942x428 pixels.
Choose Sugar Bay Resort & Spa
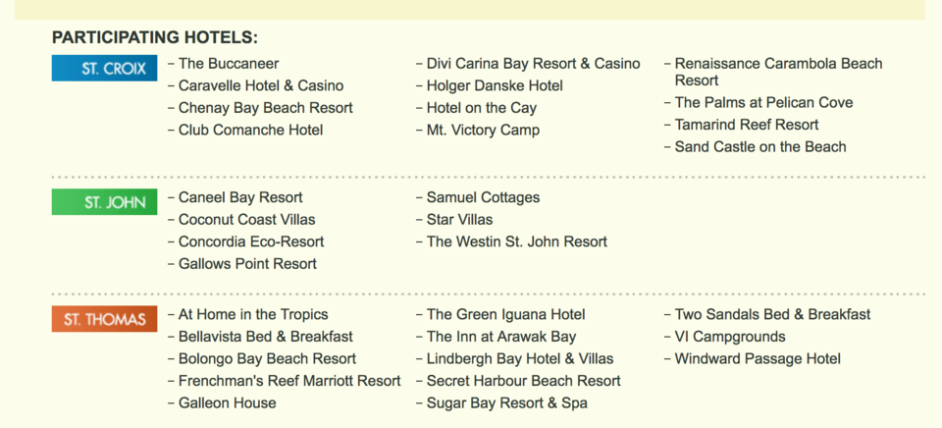click(x=507, y=403)
